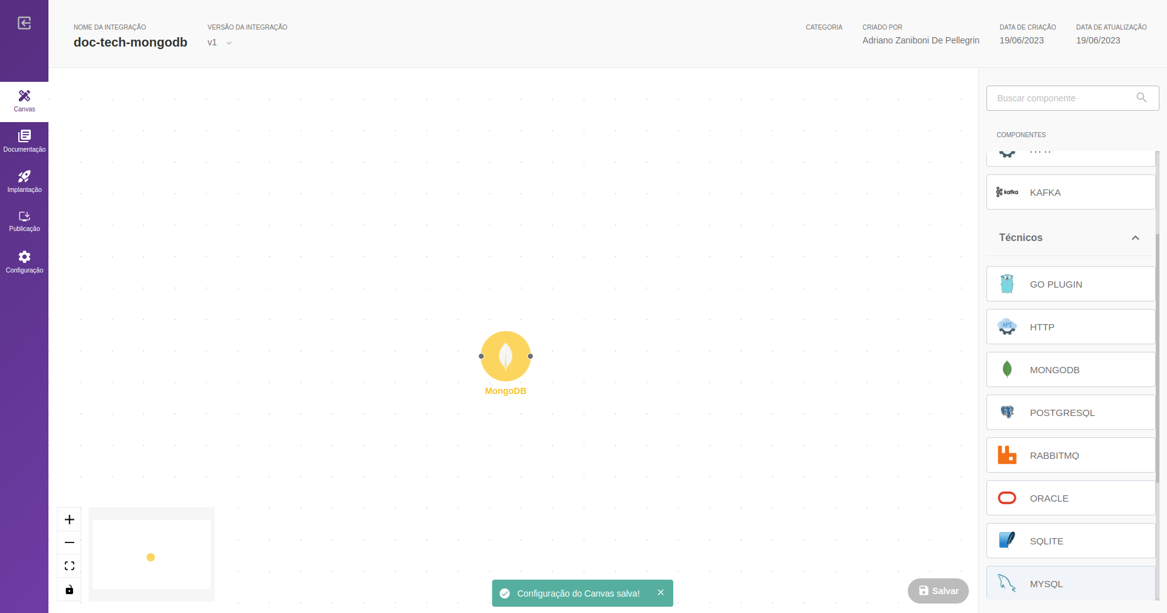Click the MongoDB label under canvas node
1167x613 pixels.
(x=506, y=391)
